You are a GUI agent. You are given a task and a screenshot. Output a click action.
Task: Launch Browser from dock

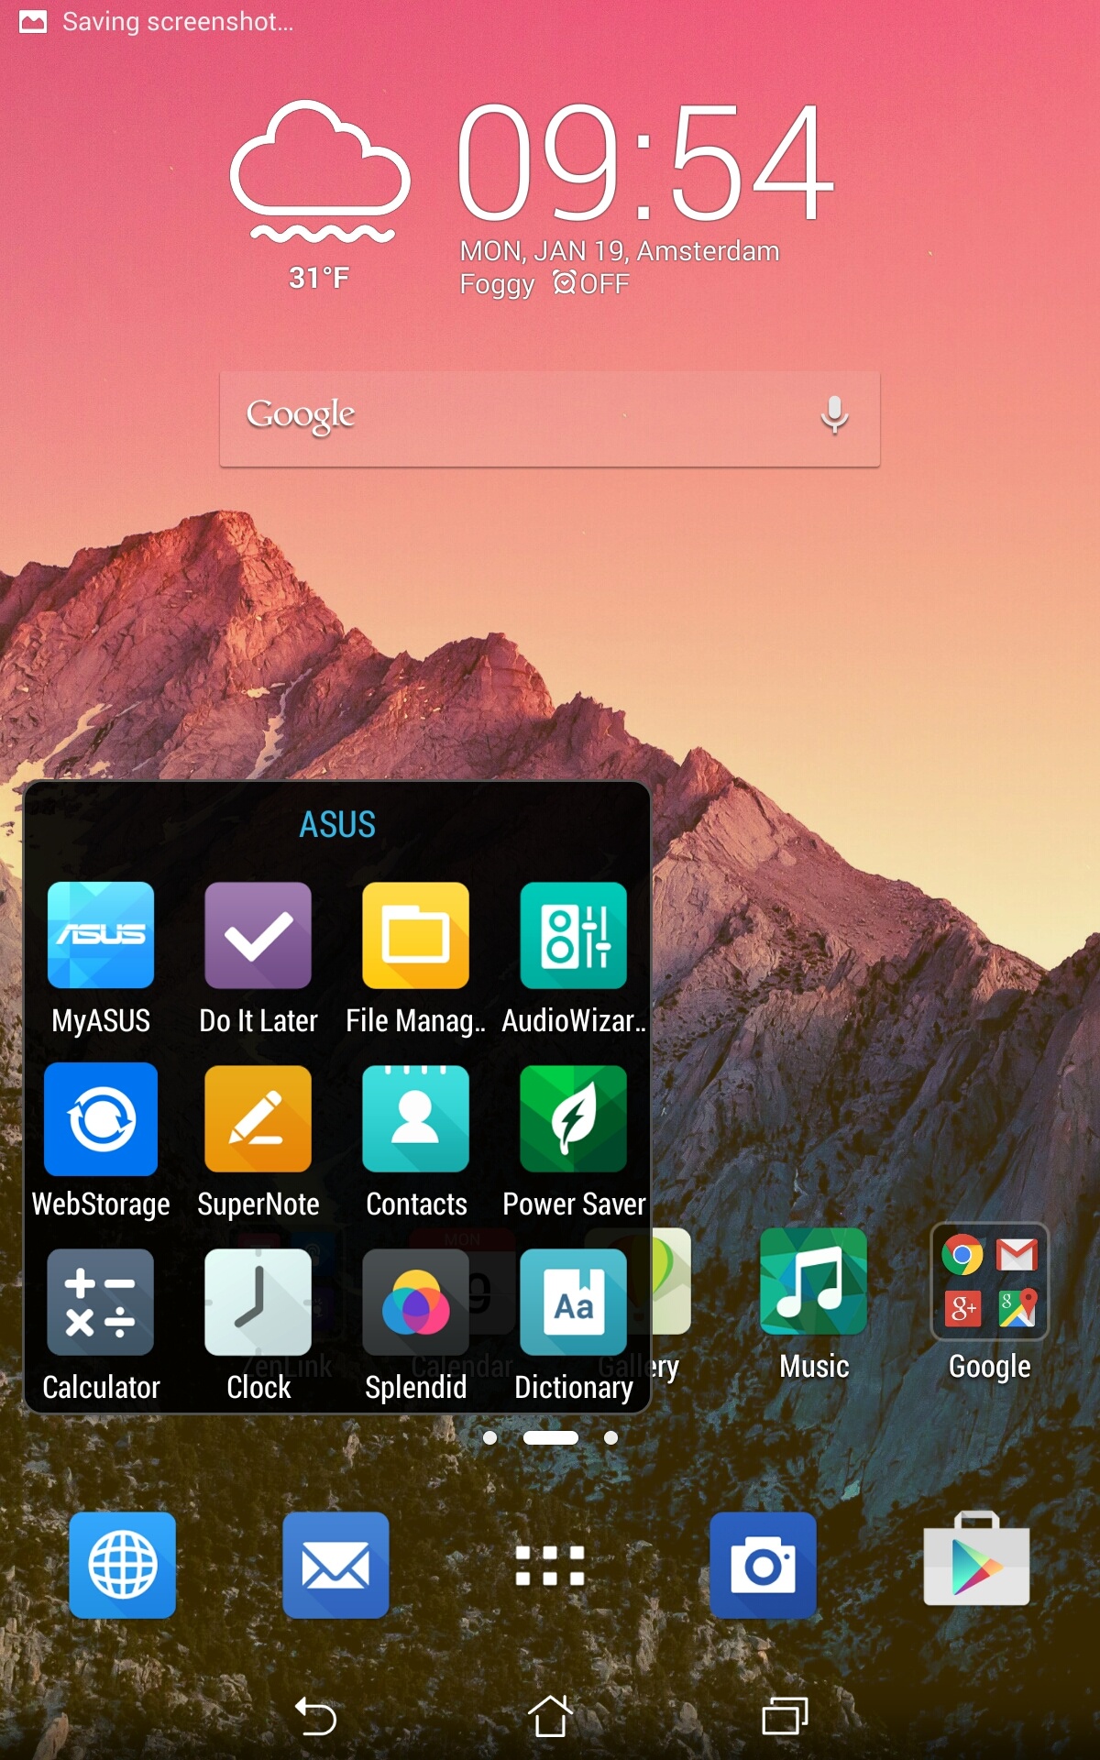(x=123, y=1565)
